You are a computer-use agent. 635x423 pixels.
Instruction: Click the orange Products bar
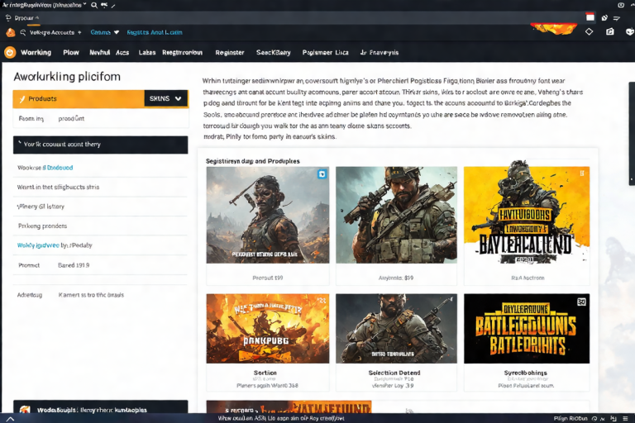coord(79,99)
